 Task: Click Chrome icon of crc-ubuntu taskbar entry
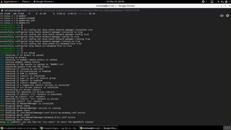[x=2, y=128]
